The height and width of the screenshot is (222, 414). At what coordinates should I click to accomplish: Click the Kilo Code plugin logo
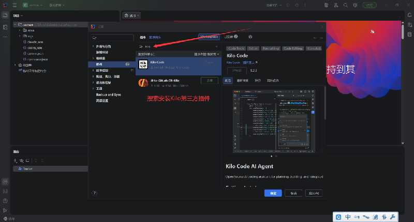pyautogui.click(x=143, y=65)
